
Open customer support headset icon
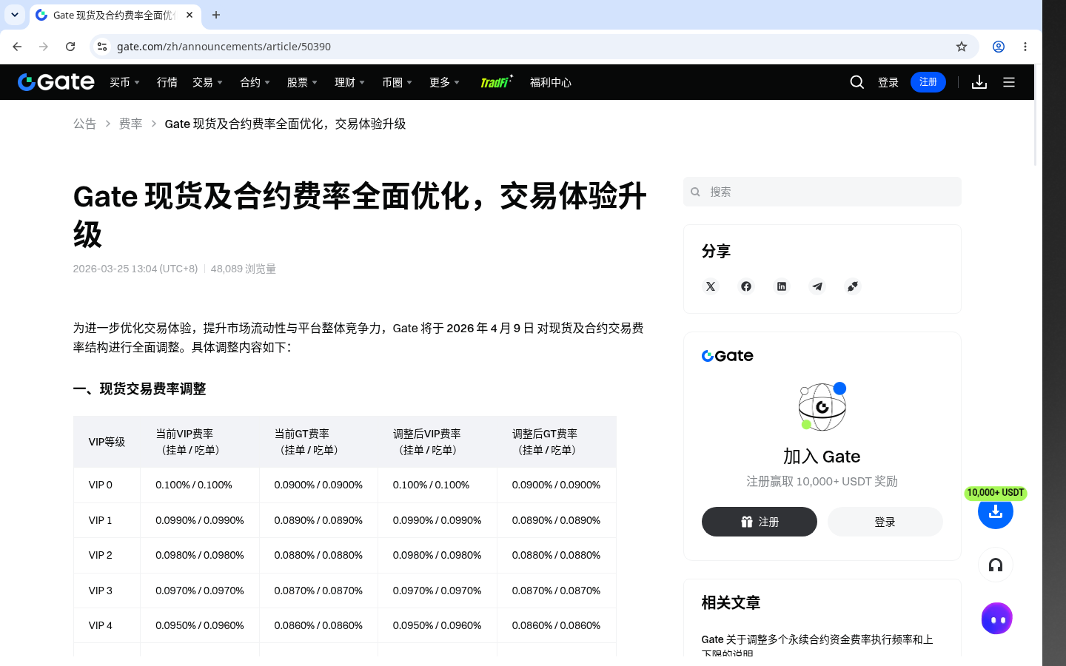[x=996, y=565]
